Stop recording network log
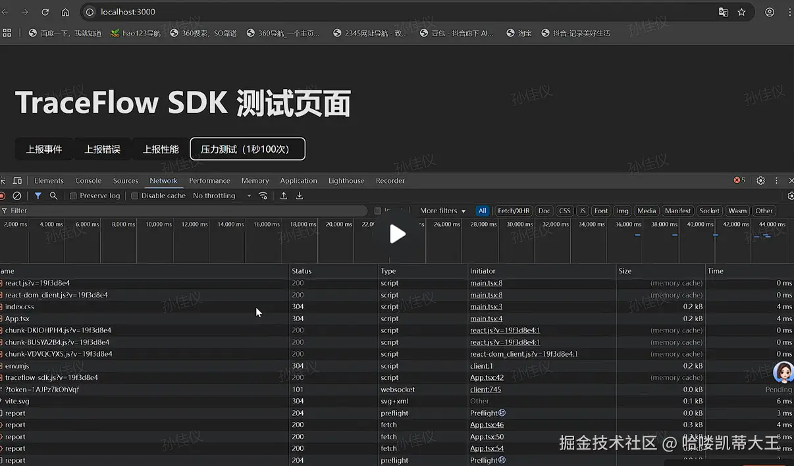 [x=2, y=195]
